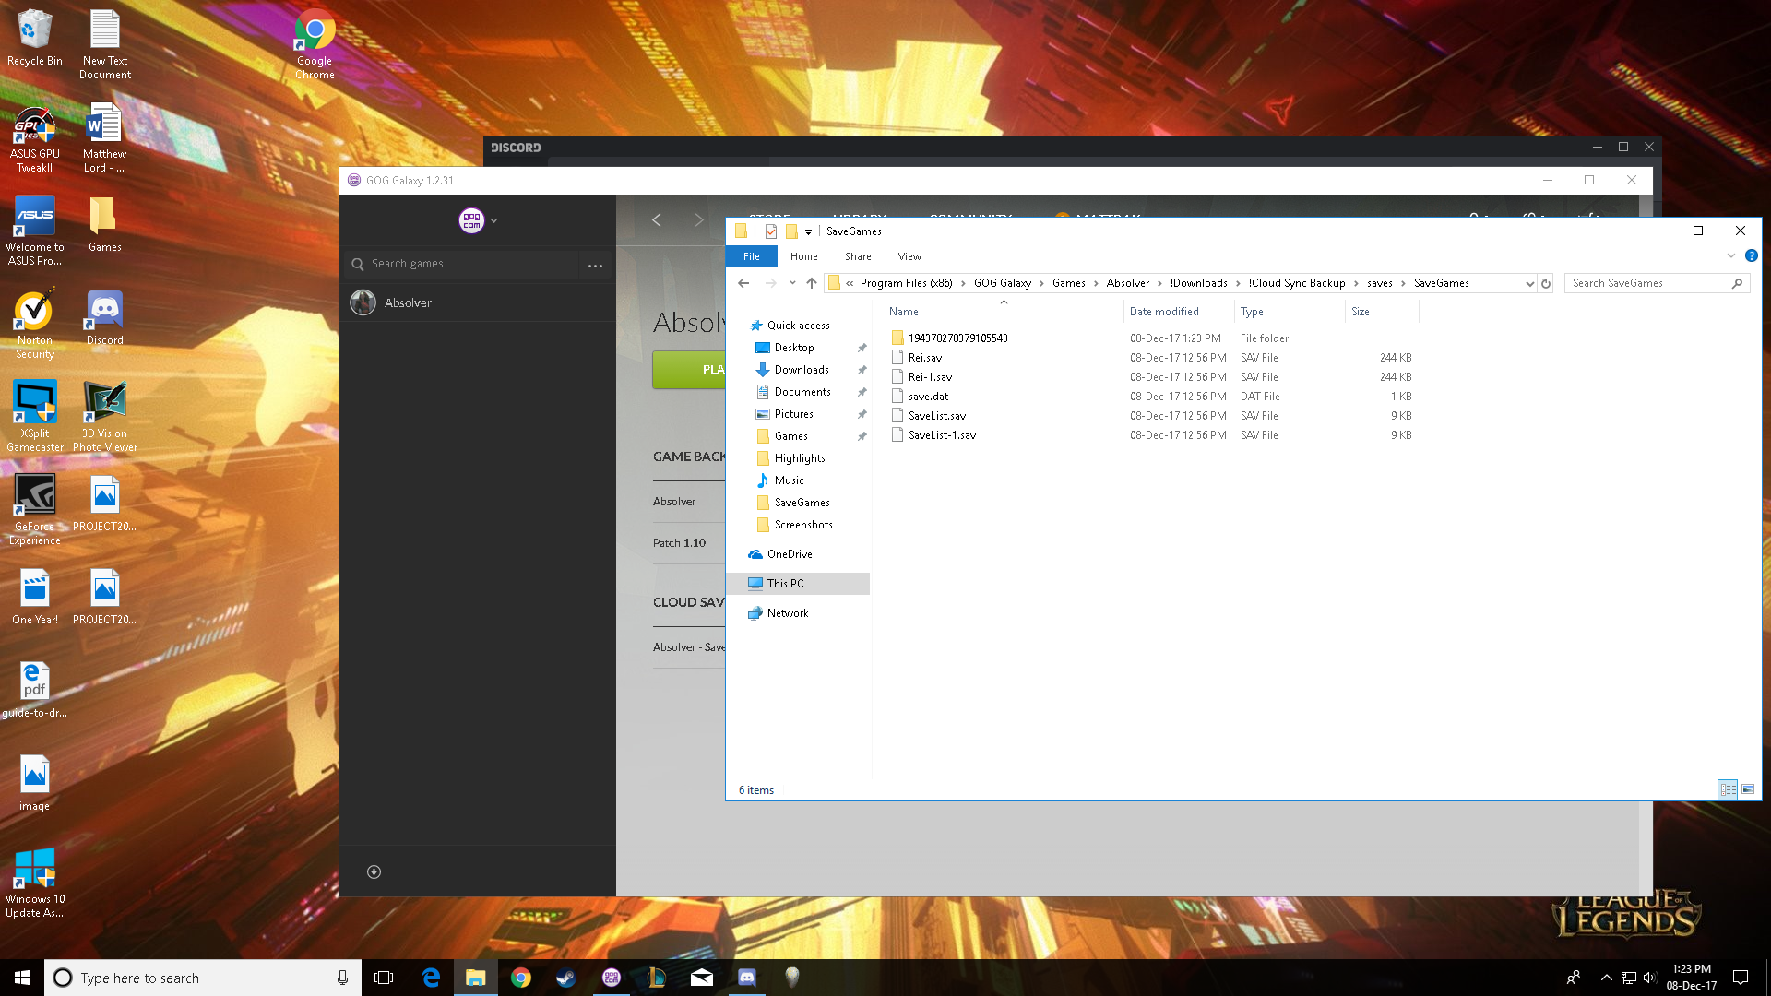Expand the Explorer ribbon chevron
This screenshot has height=996, width=1771.
pyautogui.click(x=1730, y=255)
